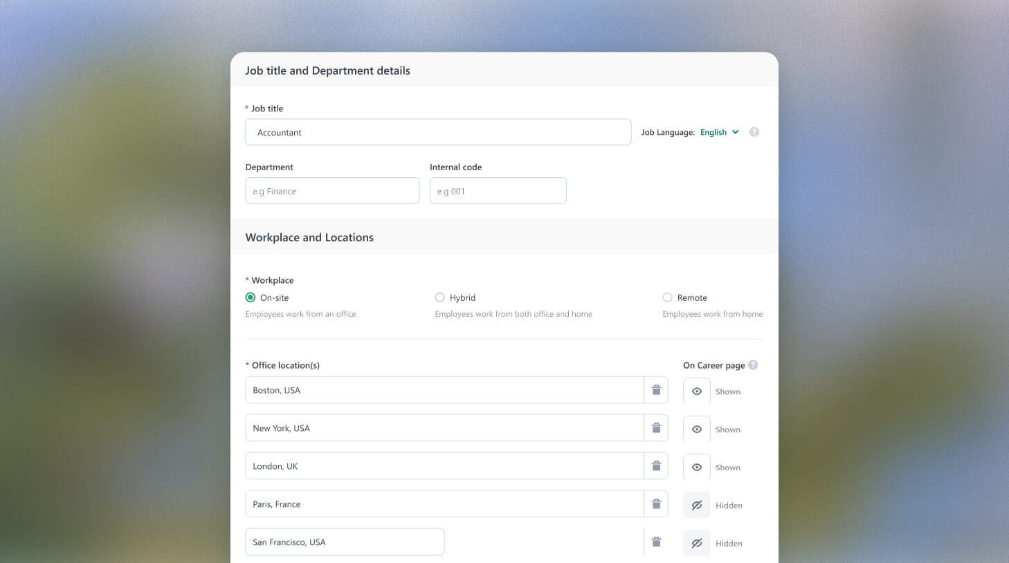Remove San Francisco, USA via trash icon

coord(656,542)
